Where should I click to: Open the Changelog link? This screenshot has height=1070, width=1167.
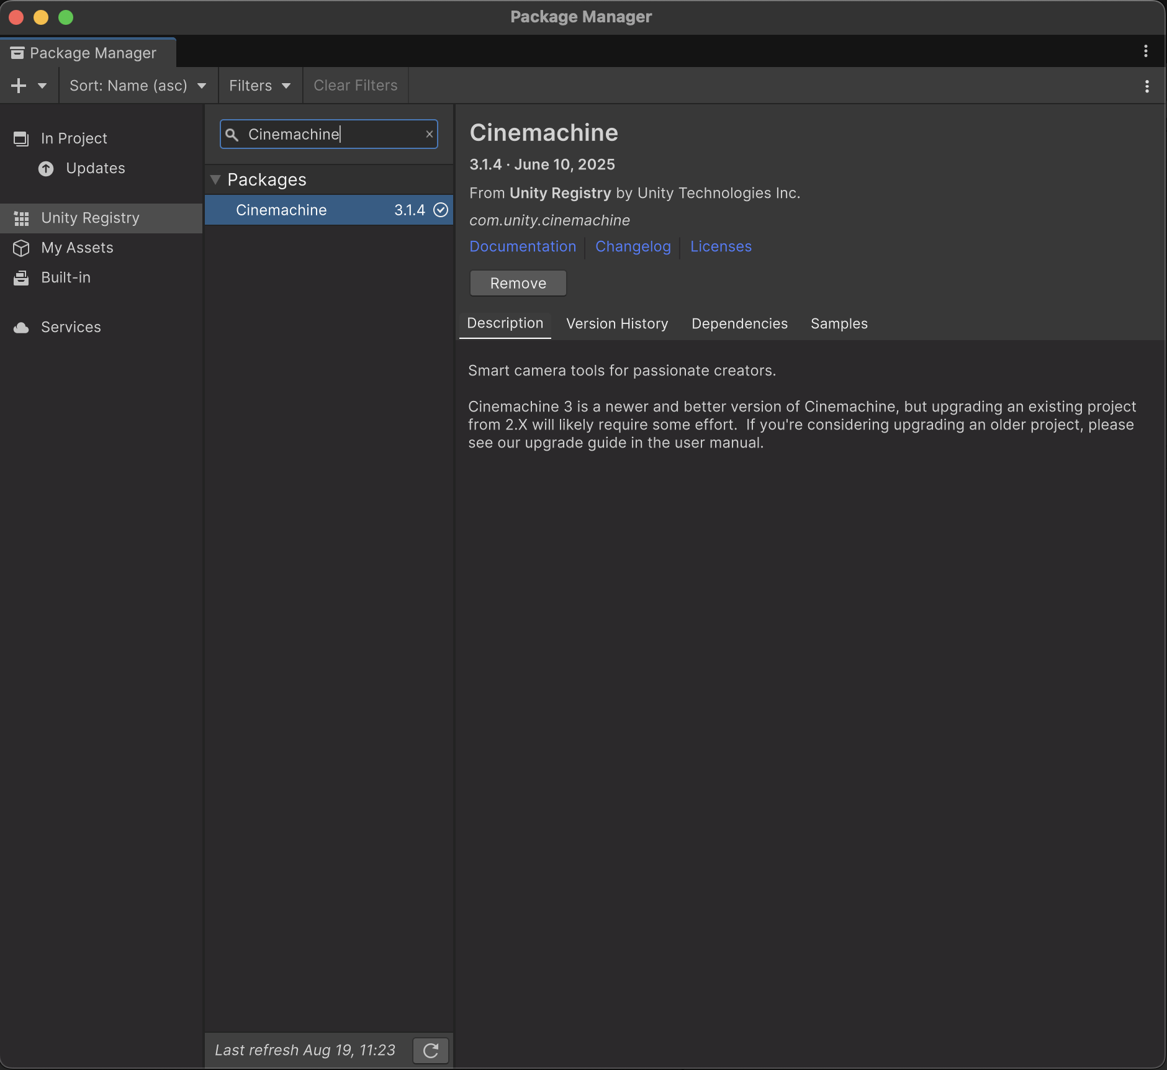click(633, 246)
